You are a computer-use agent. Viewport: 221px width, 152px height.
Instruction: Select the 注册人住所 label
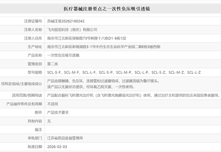coord(33,38)
